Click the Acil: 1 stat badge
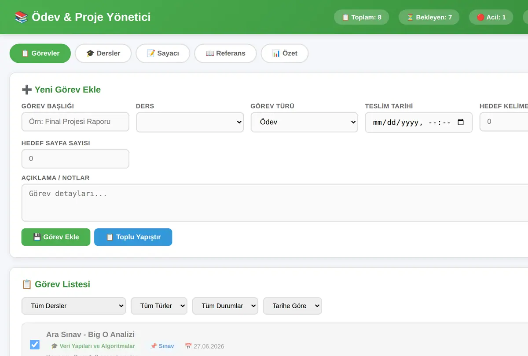Screen dimensions: 528x356 pyautogui.click(x=491, y=18)
